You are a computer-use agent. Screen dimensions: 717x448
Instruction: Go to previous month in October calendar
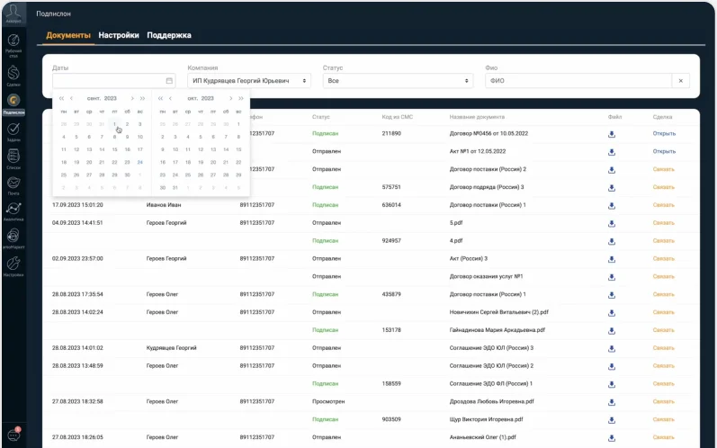[170, 98]
